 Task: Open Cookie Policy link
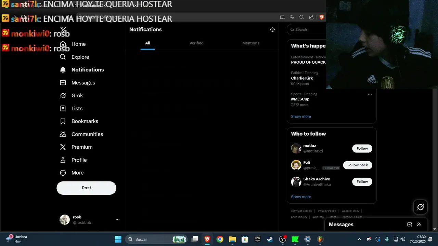350,211
